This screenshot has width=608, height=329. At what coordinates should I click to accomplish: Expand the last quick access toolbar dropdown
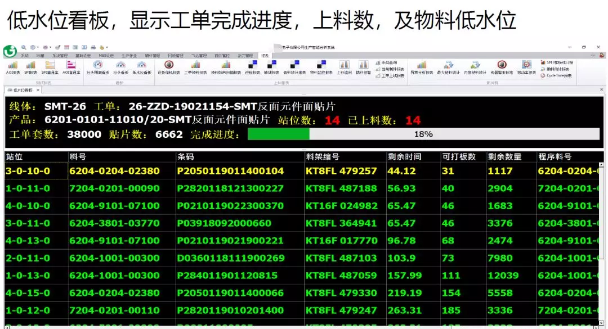coord(107,47)
